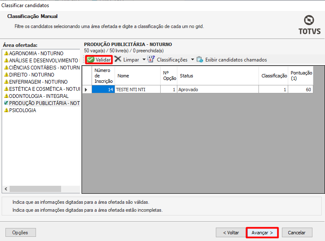
Task: Go back with the Voltar button
Action: click(230, 233)
